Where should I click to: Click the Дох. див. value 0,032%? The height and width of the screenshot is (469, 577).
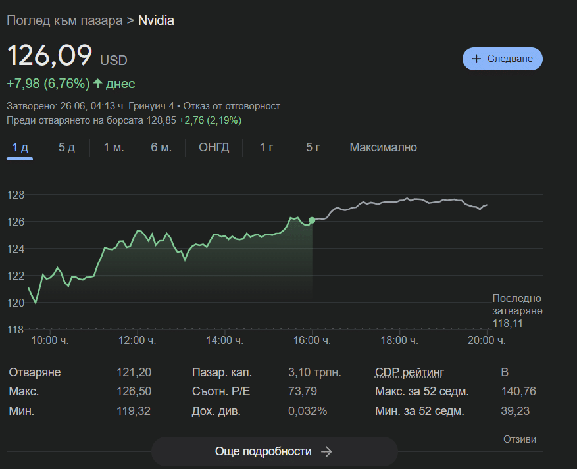308,411
